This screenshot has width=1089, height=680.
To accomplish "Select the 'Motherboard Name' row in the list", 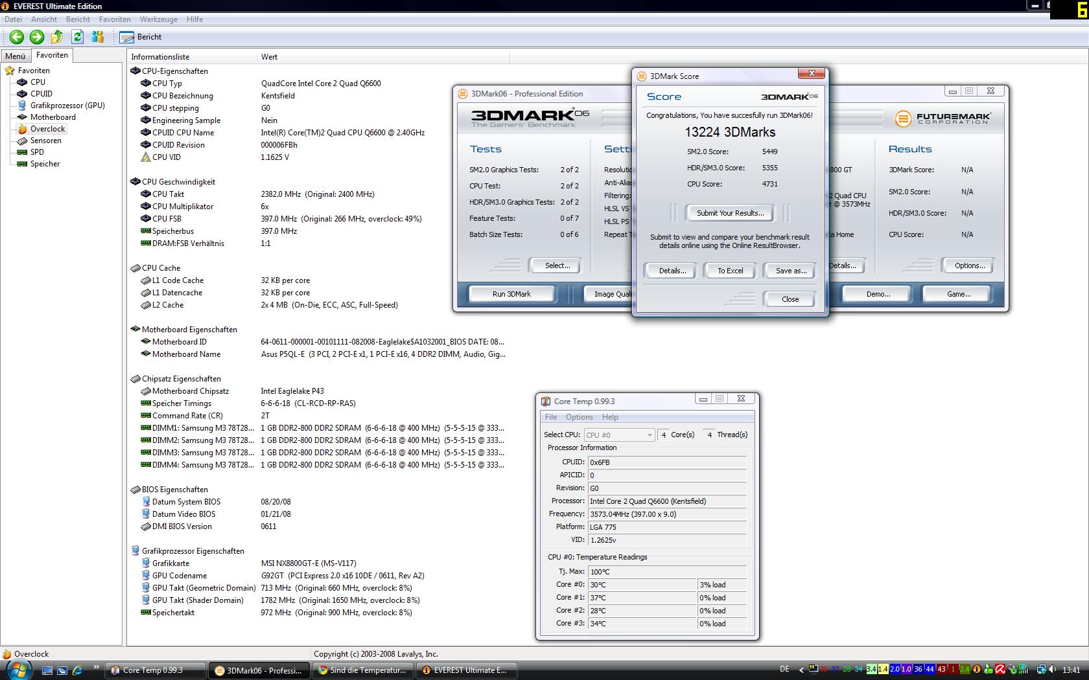I will pos(318,354).
